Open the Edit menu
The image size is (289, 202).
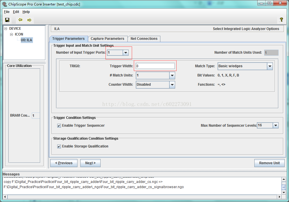16,12
